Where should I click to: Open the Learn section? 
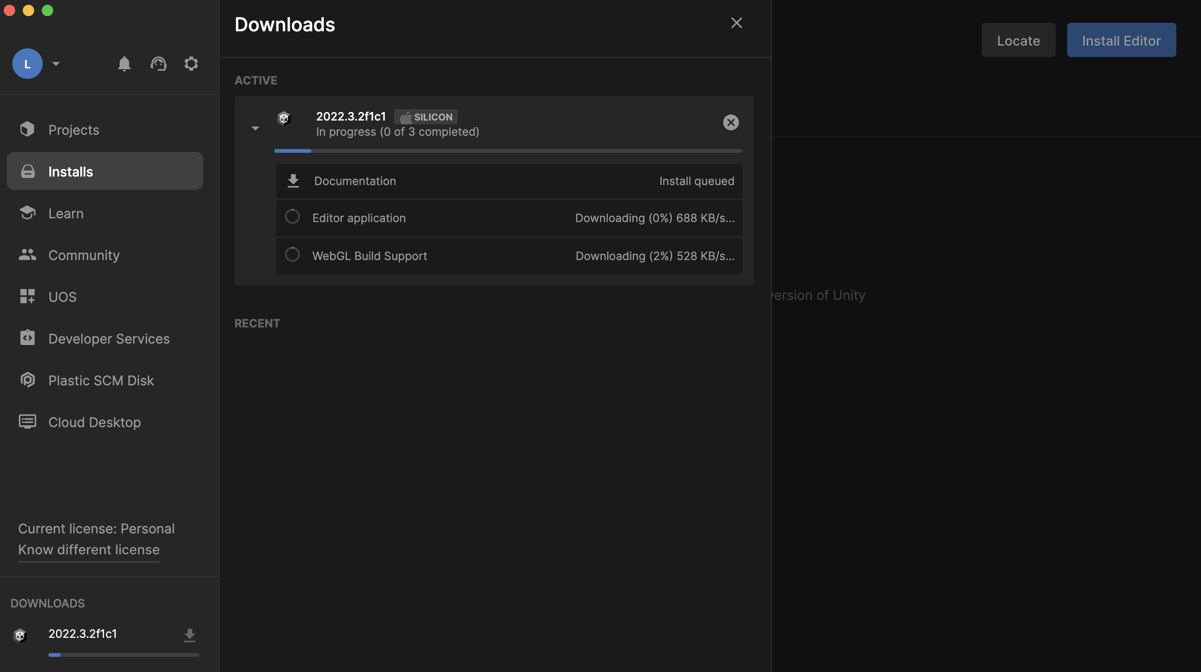coord(105,213)
